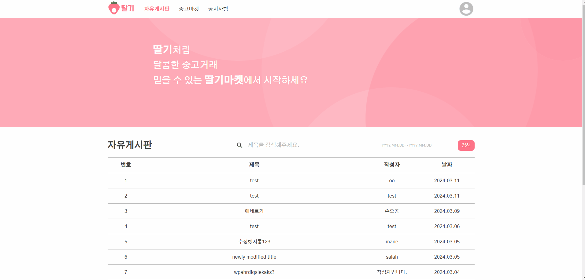Image resolution: width=585 pixels, height=280 pixels.
Task: Click author 'test' in row 4
Action: click(392, 227)
